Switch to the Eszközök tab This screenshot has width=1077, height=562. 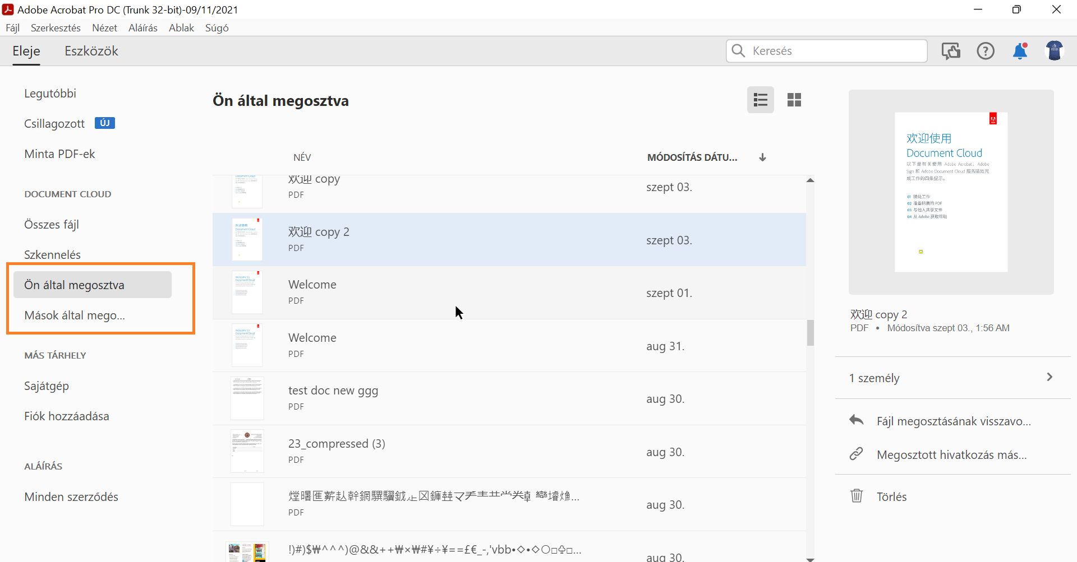tap(91, 51)
